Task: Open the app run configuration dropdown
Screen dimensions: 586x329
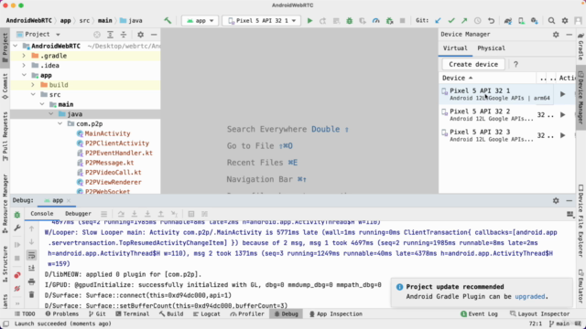Action: click(x=200, y=20)
